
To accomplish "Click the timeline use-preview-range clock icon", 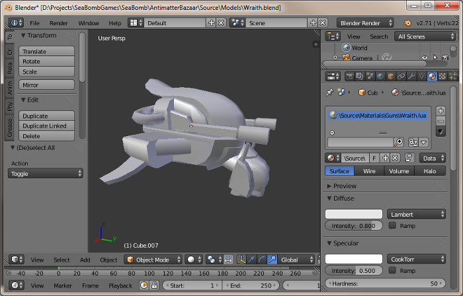I will pyautogui.click(x=144, y=285).
